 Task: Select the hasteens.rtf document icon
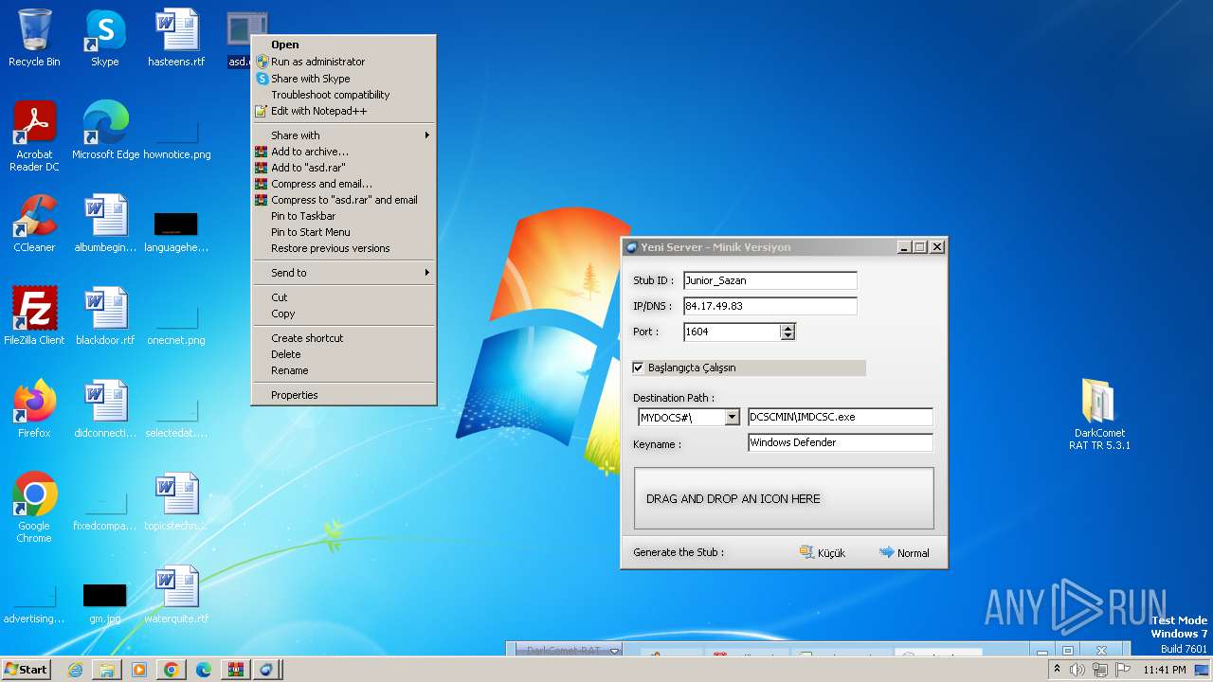[x=176, y=38]
